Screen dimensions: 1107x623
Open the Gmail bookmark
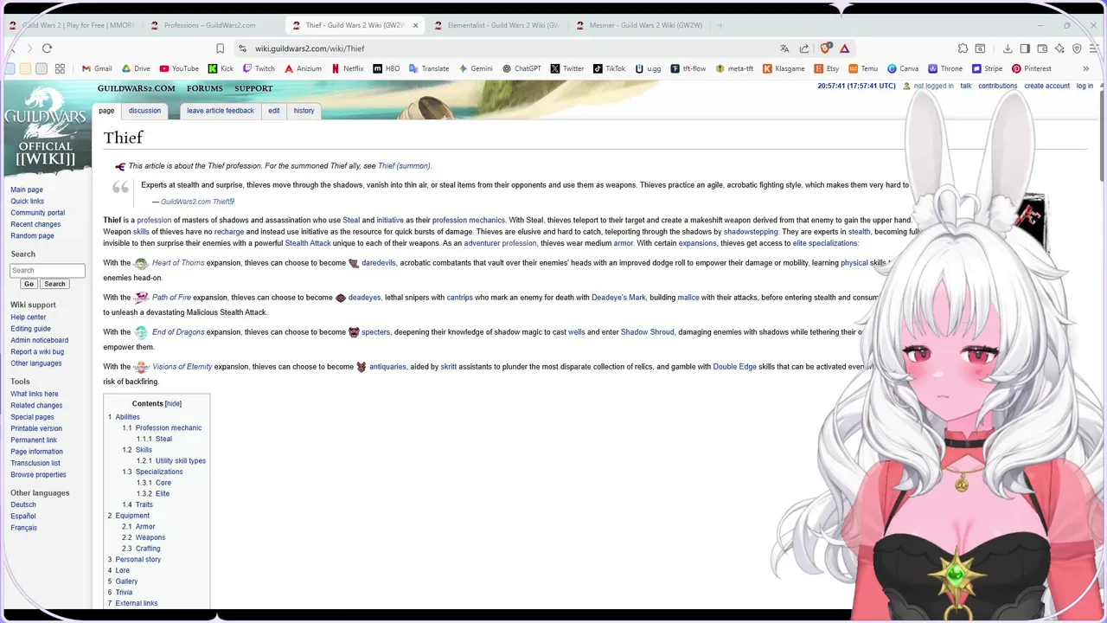(97, 68)
